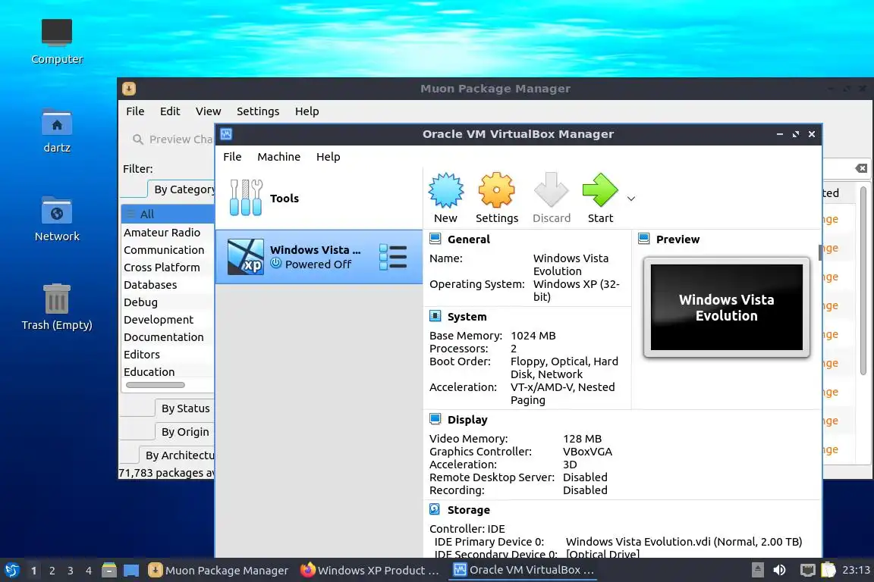Start the VM with the green arrow
874x582 pixels.
click(600, 190)
